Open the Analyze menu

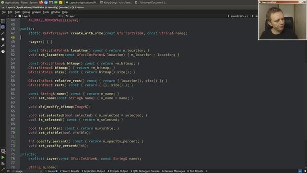tap(36, 12)
